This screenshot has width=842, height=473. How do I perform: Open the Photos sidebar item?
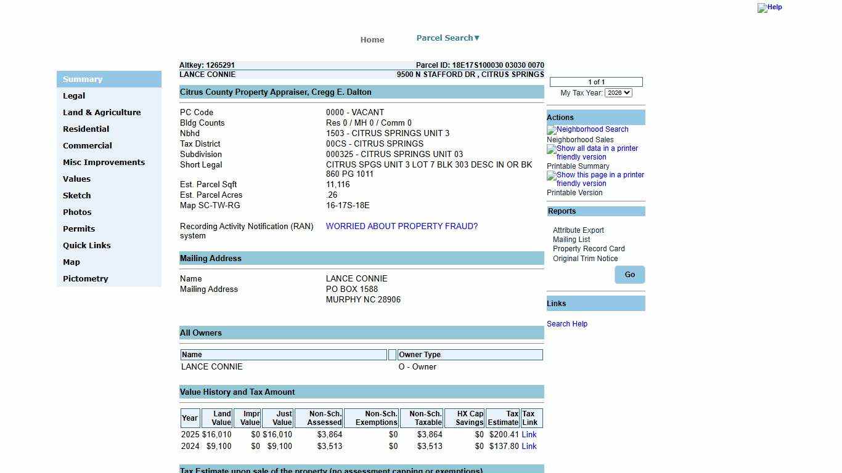tap(77, 212)
